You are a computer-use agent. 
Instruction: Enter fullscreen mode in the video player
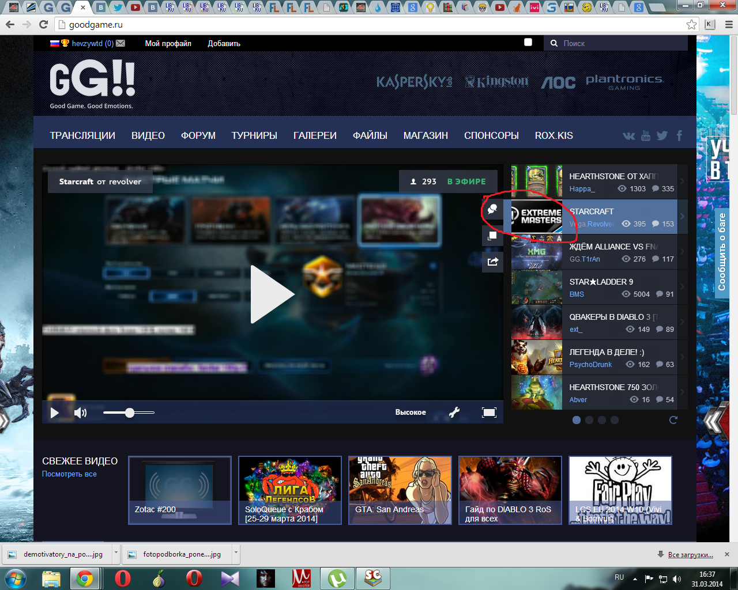coord(489,412)
